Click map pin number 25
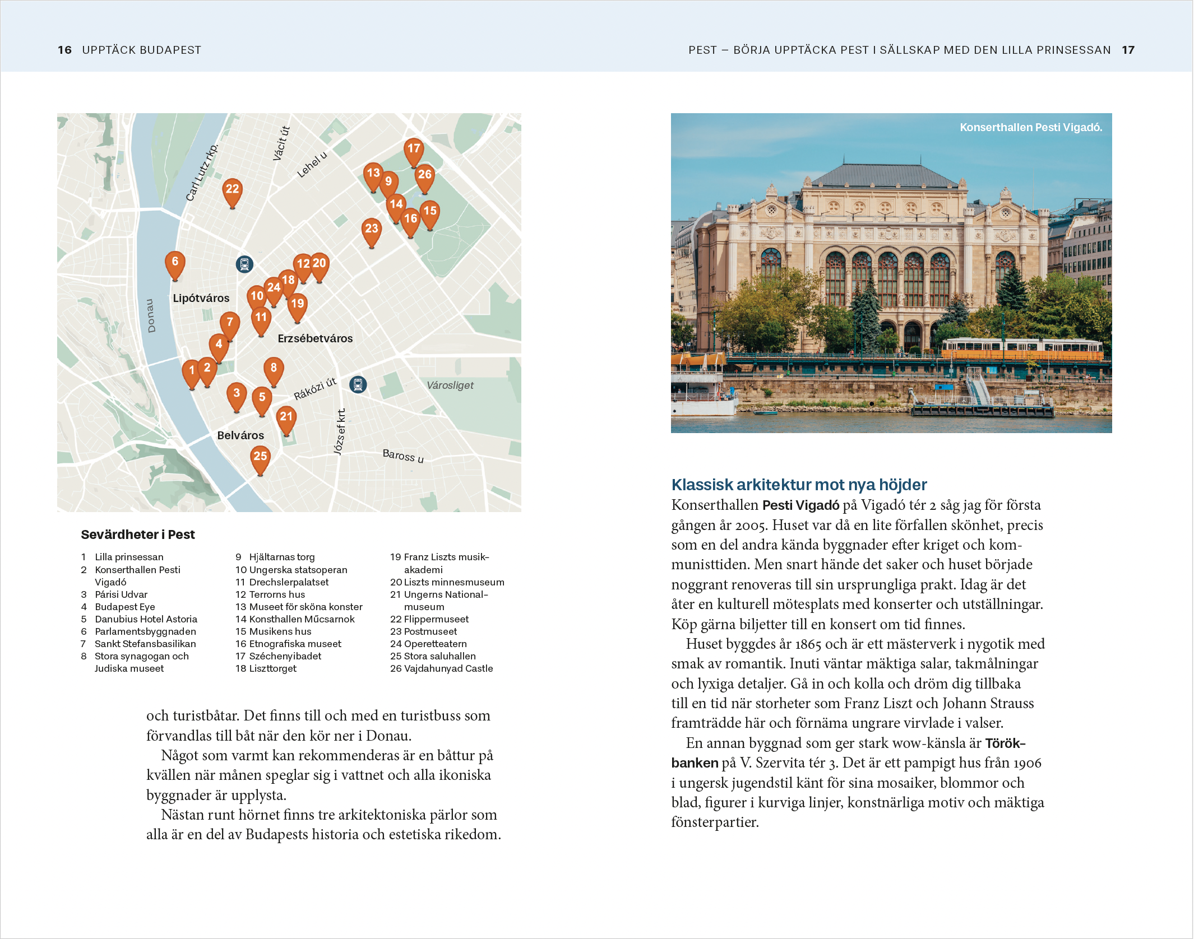Viewport: 1194px width, 939px height. tap(260, 457)
